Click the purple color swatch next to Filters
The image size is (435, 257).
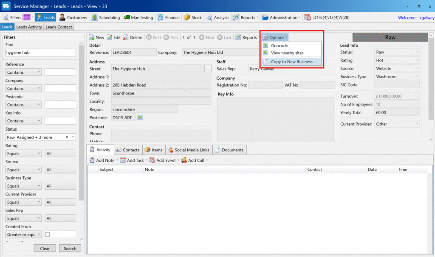coord(27,17)
